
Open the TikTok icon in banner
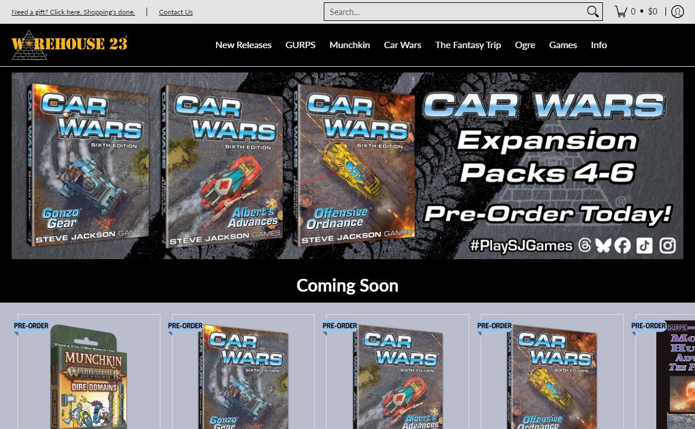645,246
